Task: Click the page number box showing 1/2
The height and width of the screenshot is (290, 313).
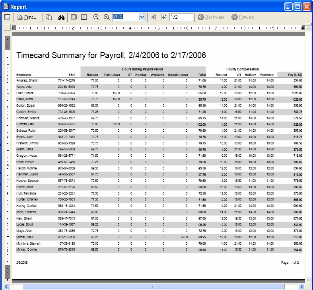Action: pos(181,17)
